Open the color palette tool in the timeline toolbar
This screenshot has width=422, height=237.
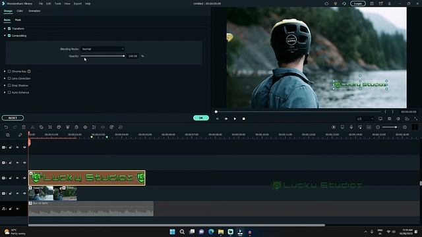coord(59,127)
